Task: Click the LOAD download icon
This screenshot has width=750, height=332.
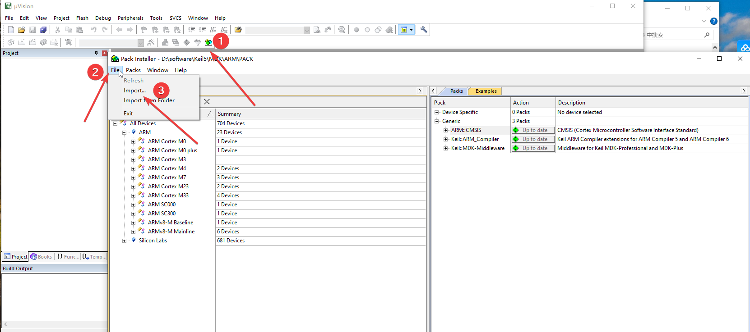Action: [x=69, y=42]
